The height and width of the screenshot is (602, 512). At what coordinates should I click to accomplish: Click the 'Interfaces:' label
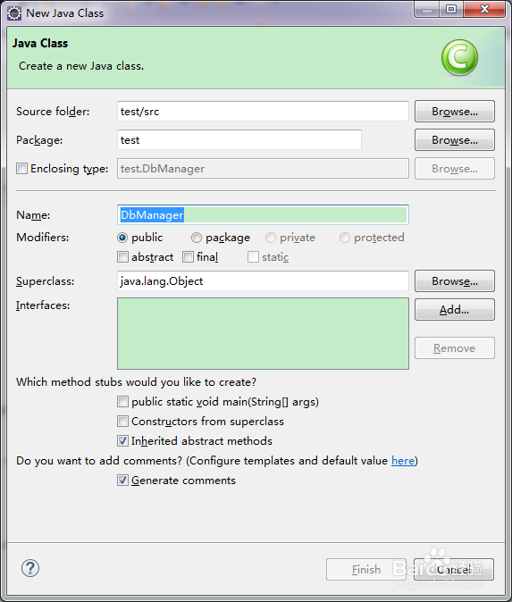(43, 305)
